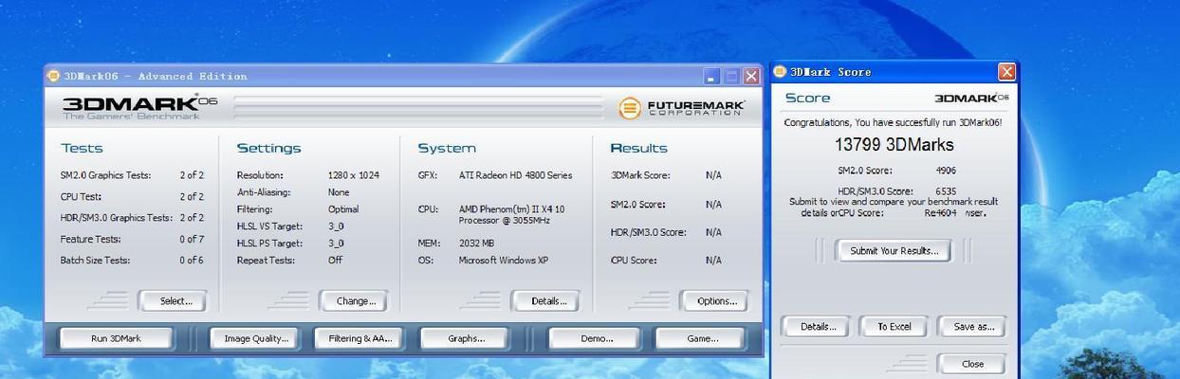Open the Filtering & AA... tool
Image resolution: width=1180 pixels, height=379 pixels.
pyautogui.click(x=358, y=338)
